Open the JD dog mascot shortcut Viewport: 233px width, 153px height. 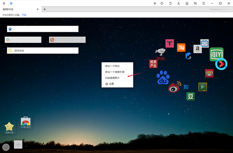pos(160,54)
